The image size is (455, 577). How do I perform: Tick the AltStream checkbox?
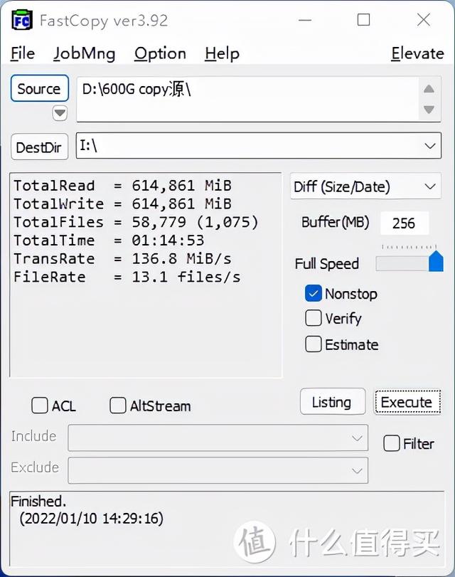[x=118, y=406]
